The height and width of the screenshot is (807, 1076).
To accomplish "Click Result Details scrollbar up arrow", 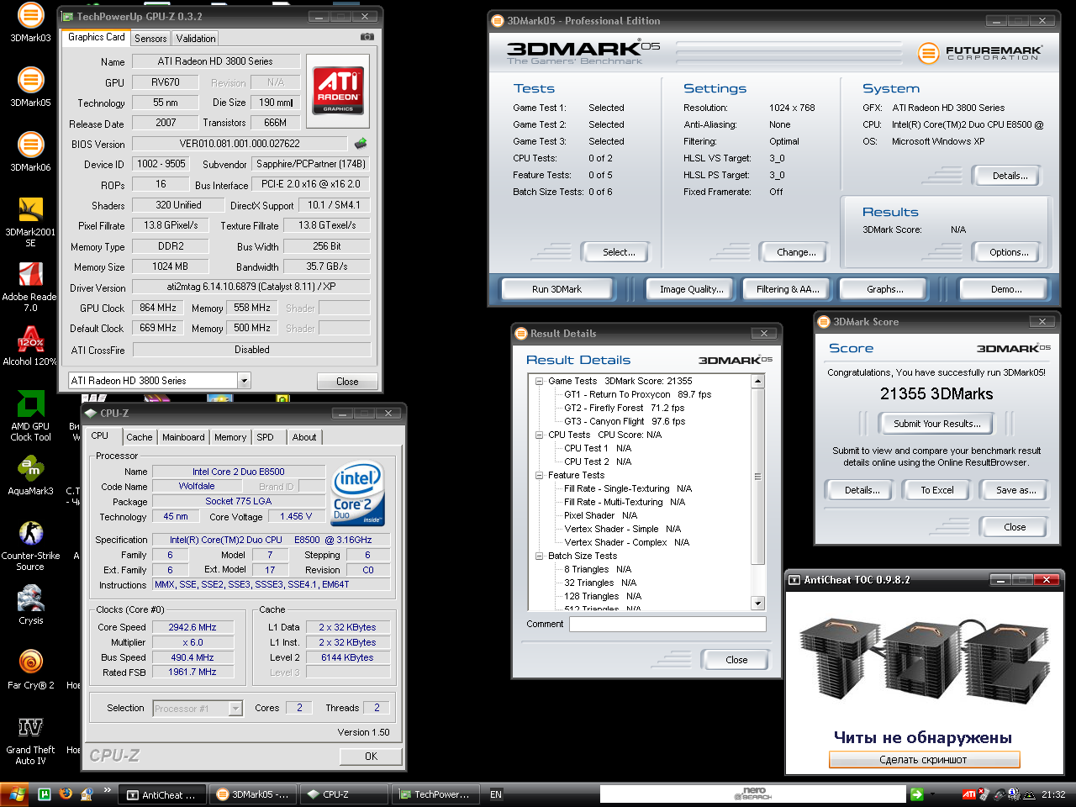I will tap(757, 381).
